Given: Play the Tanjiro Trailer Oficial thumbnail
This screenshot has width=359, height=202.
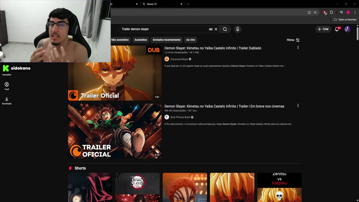Looking at the screenshot, I should click(x=115, y=131).
